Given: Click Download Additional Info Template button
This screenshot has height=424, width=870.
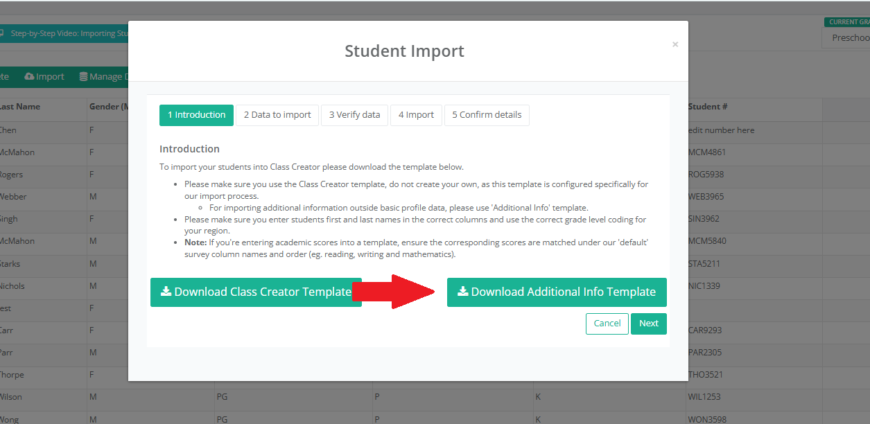Looking at the screenshot, I should (557, 292).
